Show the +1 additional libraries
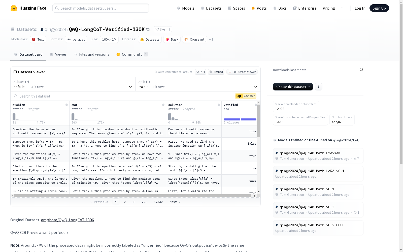 pyautogui.click(x=211, y=40)
